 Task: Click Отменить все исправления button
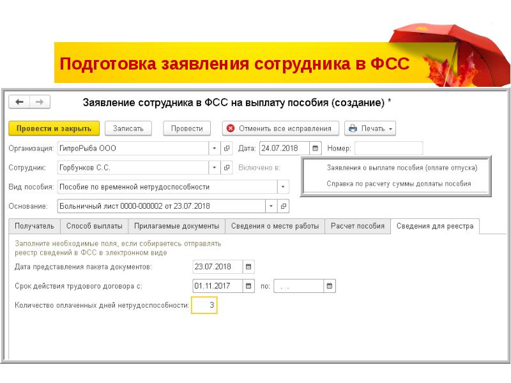(x=280, y=128)
